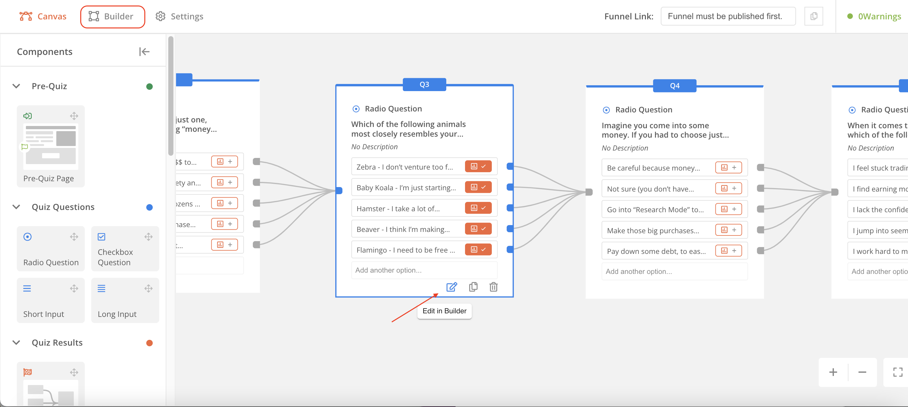Click the Components panel scrollbar
The width and height of the screenshot is (908, 407).
(x=171, y=96)
